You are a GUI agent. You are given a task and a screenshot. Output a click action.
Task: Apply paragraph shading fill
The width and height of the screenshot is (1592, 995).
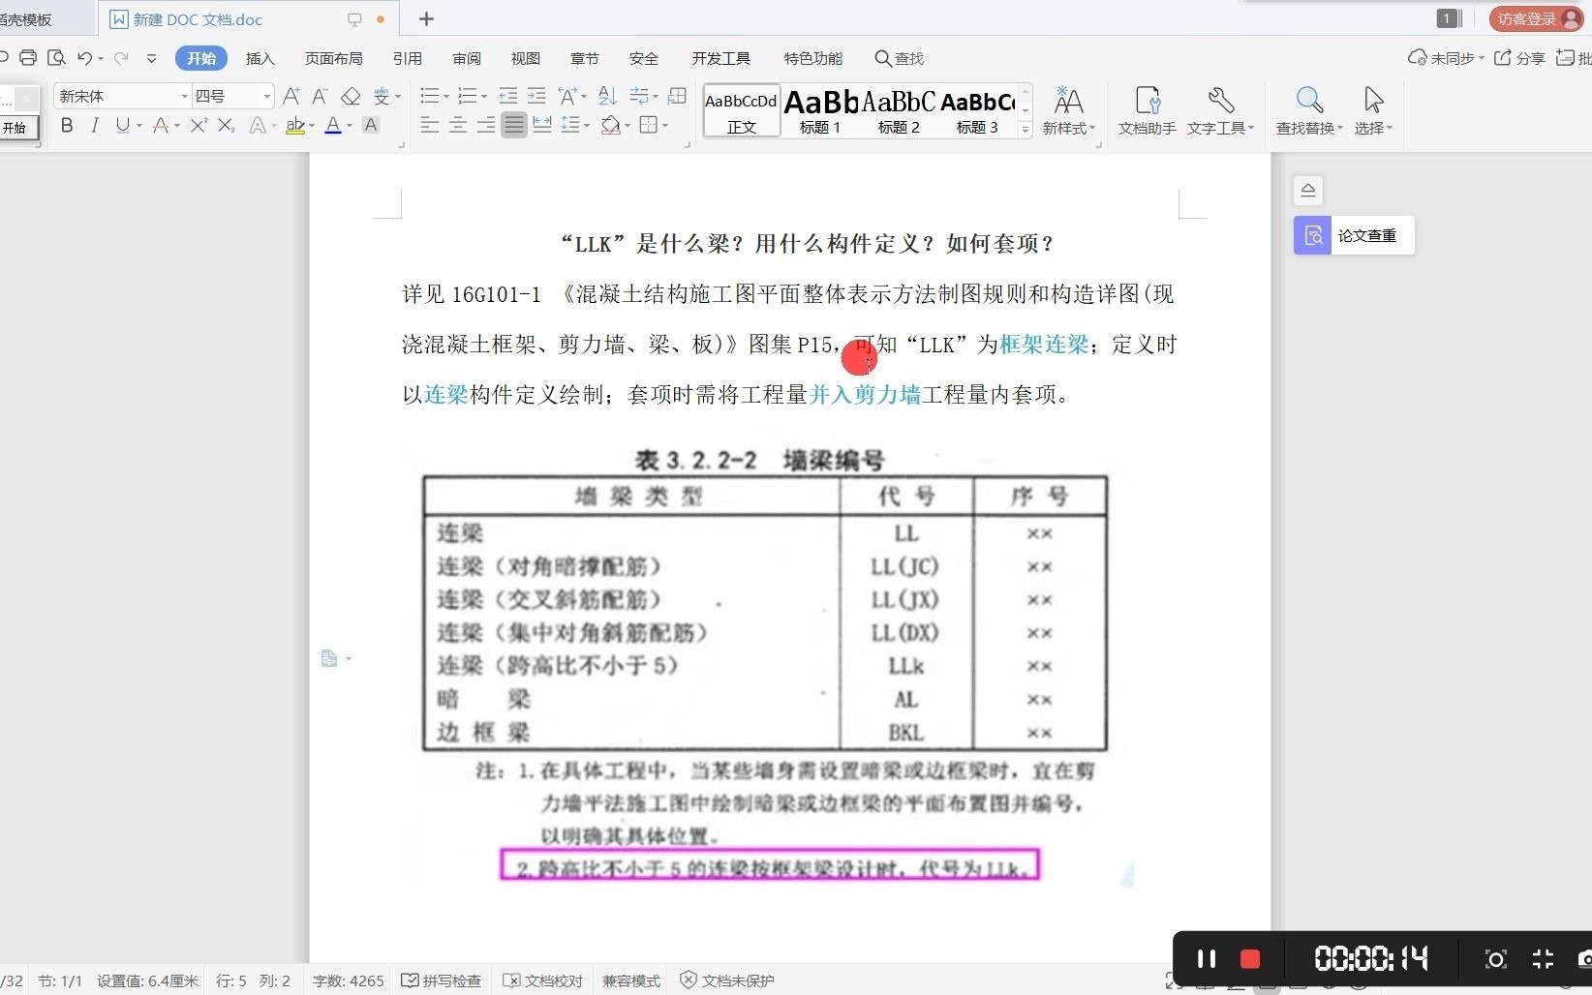tap(610, 126)
